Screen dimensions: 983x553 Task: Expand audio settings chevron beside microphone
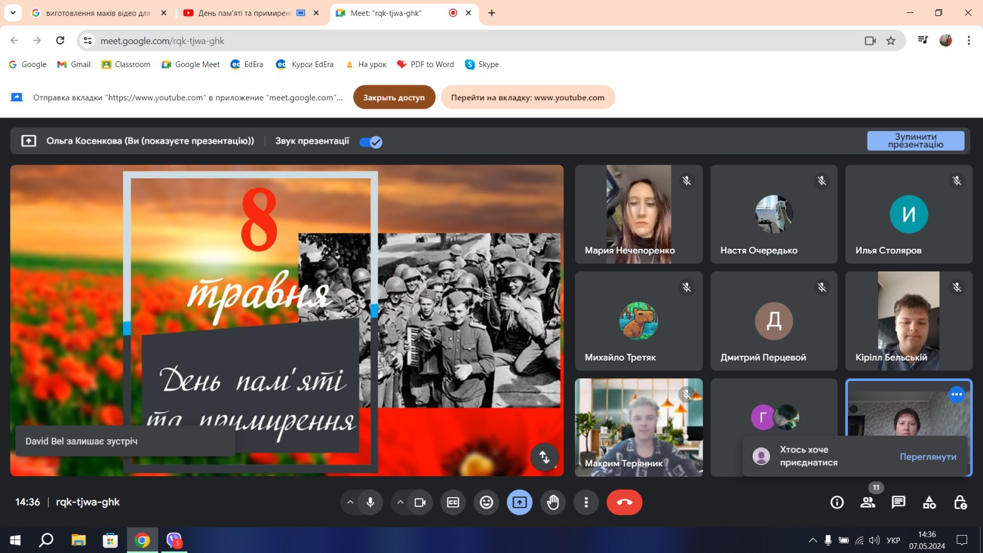350,503
